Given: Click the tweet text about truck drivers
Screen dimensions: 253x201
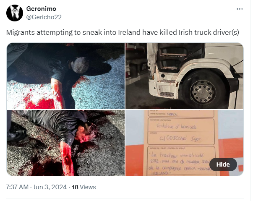Looking at the screenshot, I should (123, 32).
